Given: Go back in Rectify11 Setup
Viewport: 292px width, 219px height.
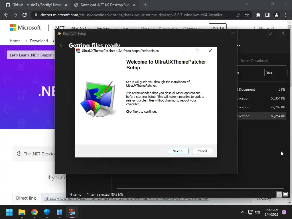Looking at the screenshot, I should [62, 45].
